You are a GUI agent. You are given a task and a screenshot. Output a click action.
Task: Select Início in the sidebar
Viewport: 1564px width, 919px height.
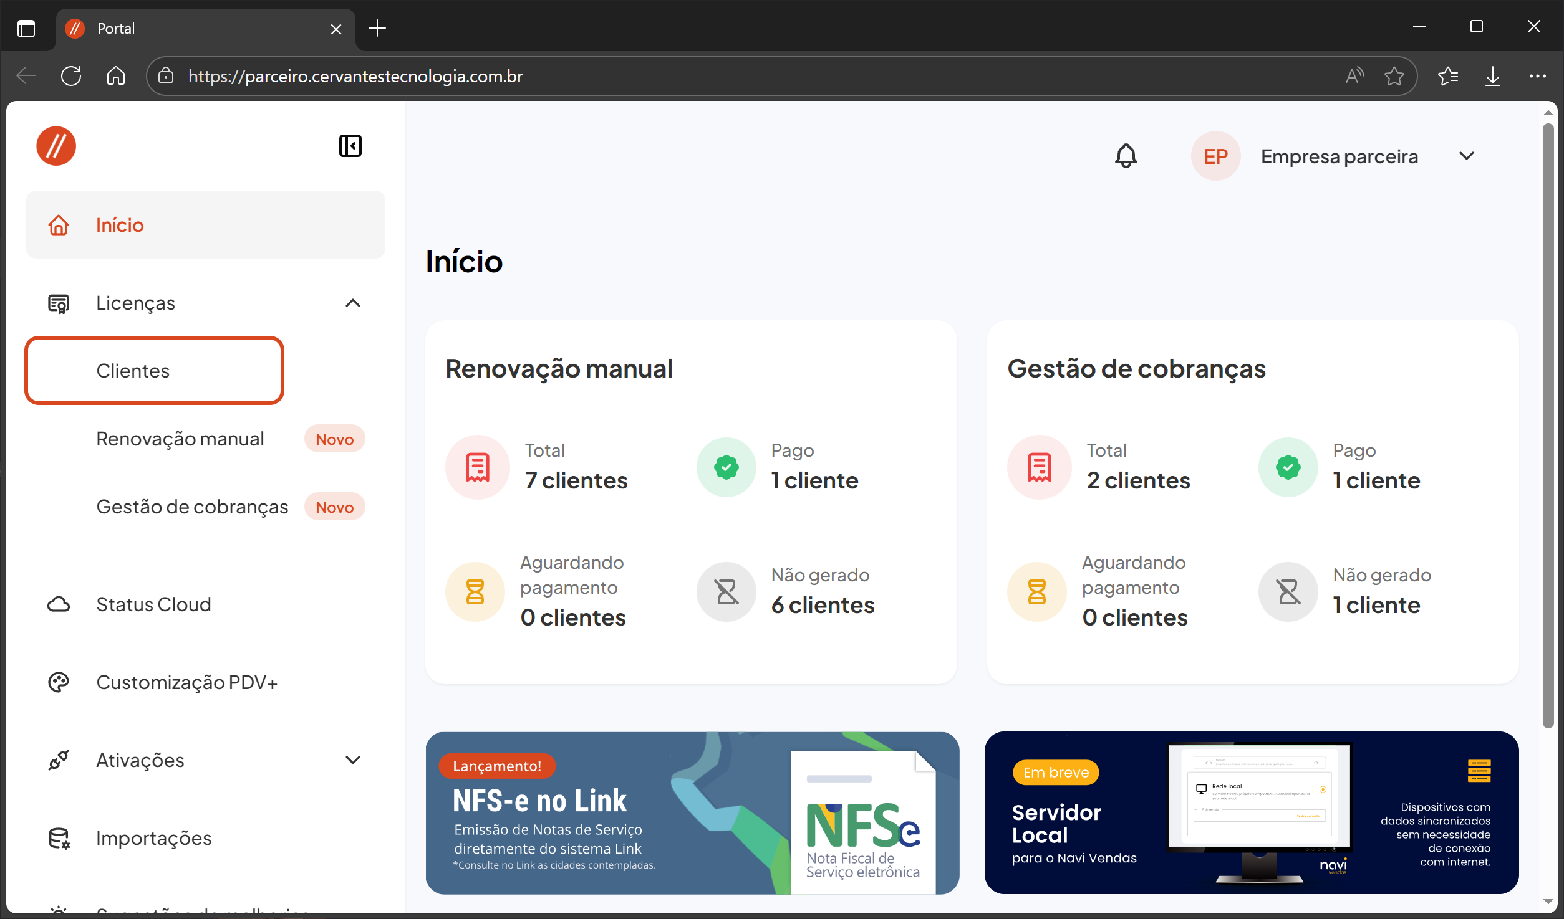[x=120, y=225]
